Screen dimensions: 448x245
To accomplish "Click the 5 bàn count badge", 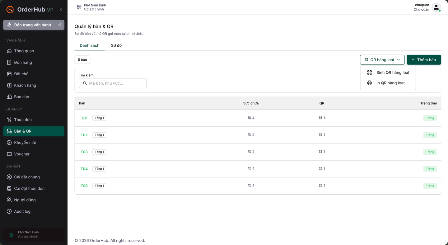I will (x=82, y=60).
